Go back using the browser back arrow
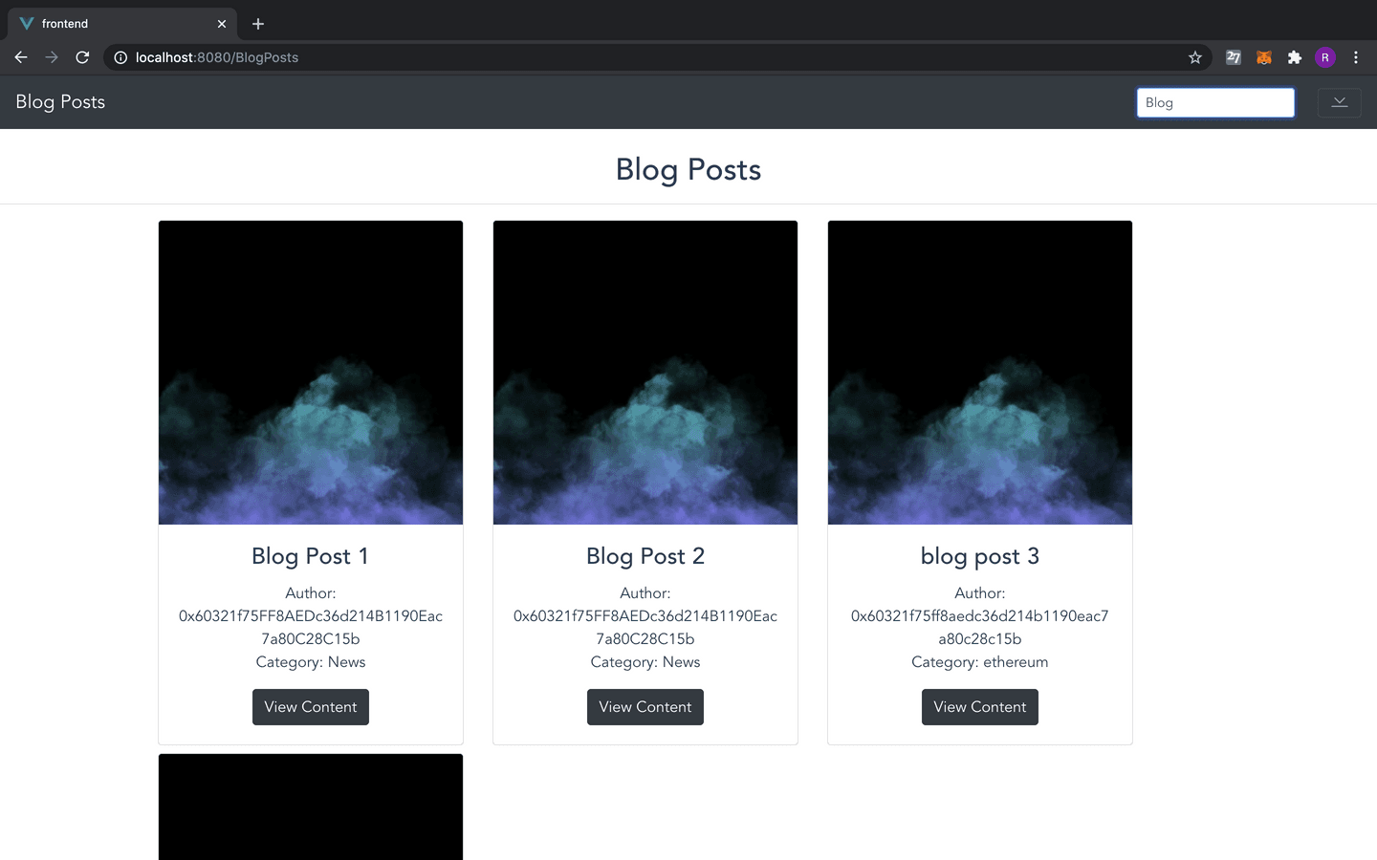This screenshot has width=1377, height=860. 21,57
